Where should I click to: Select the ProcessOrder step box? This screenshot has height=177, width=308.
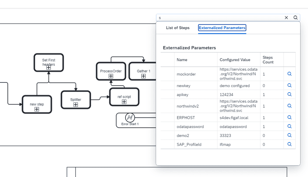click(x=111, y=71)
